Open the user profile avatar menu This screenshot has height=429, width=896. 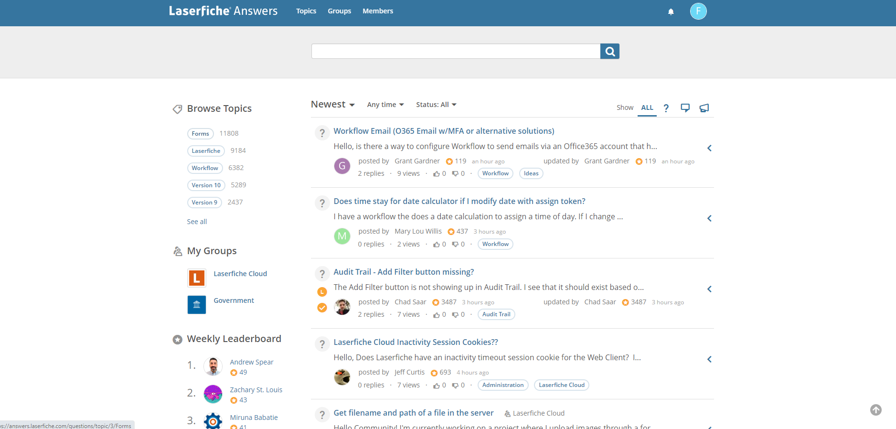(x=698, y=11)
